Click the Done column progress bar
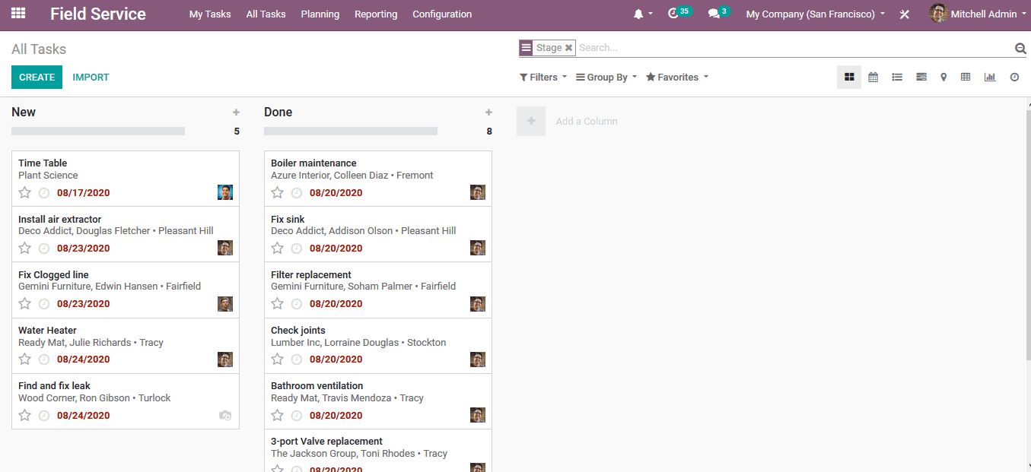 pyautogui.click(x=351, y=131)
